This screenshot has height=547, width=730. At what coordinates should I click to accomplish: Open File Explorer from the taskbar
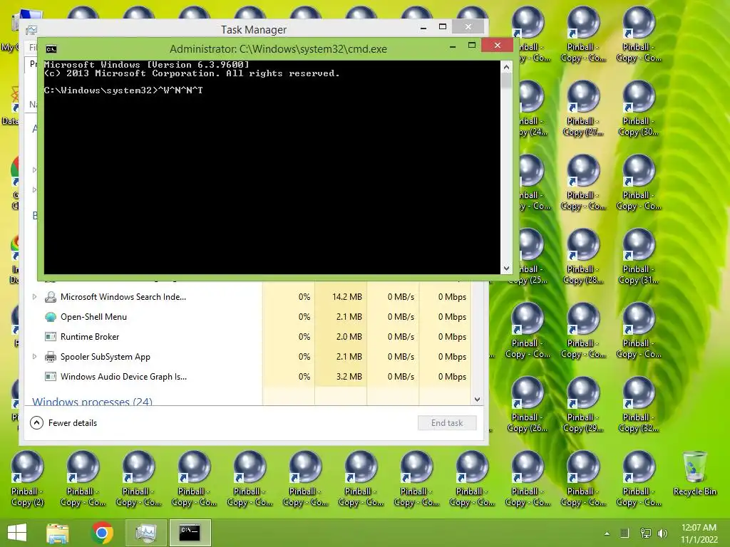57,533
